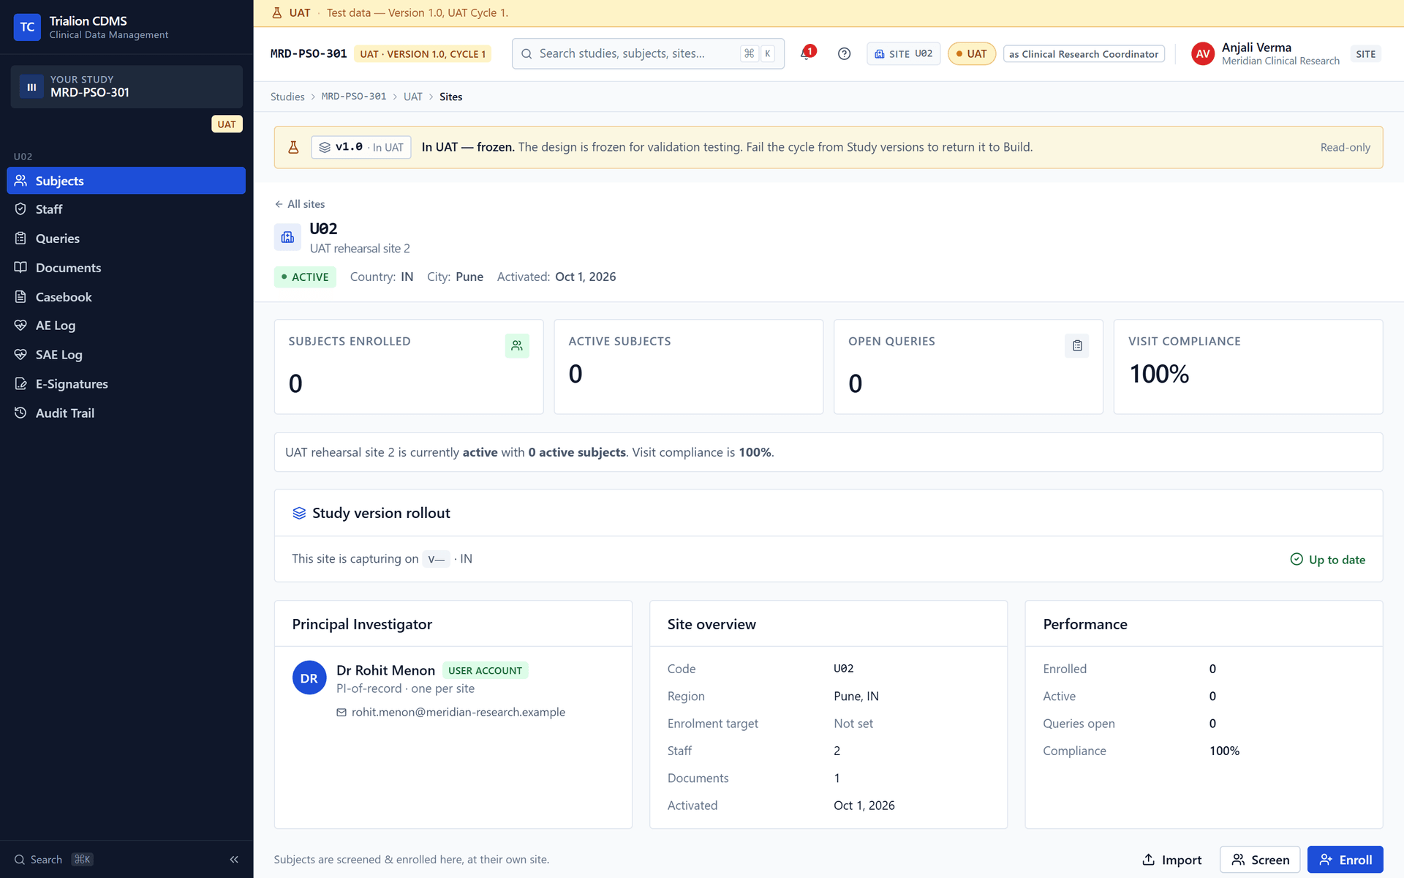
Task: Open the Clinical Research Coordinator role chip
Action: click(1083, 53)
